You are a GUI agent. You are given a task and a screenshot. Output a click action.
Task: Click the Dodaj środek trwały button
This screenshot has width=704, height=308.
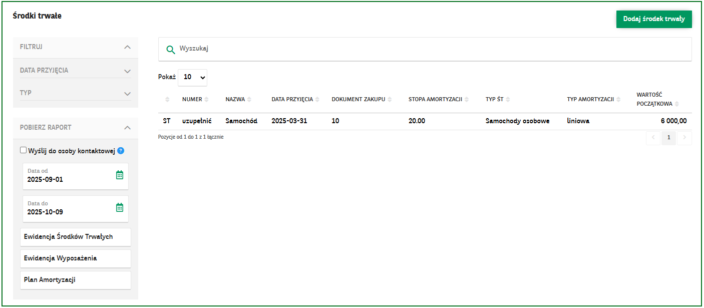[x=654, y=19]
